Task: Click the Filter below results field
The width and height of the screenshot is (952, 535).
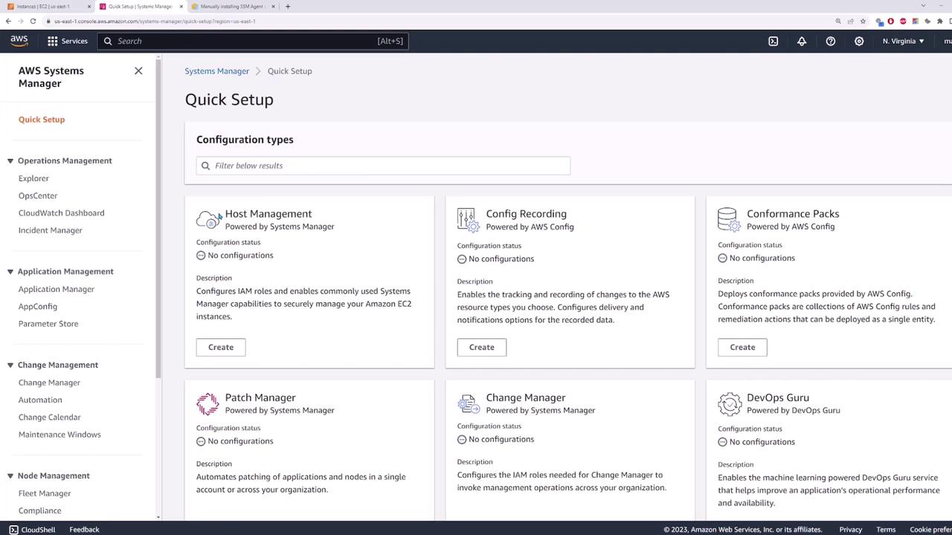Action: coord(383,166)
